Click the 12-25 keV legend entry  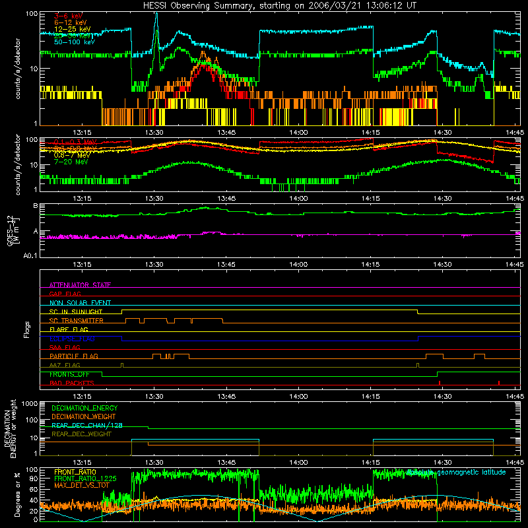coord(73,29)
